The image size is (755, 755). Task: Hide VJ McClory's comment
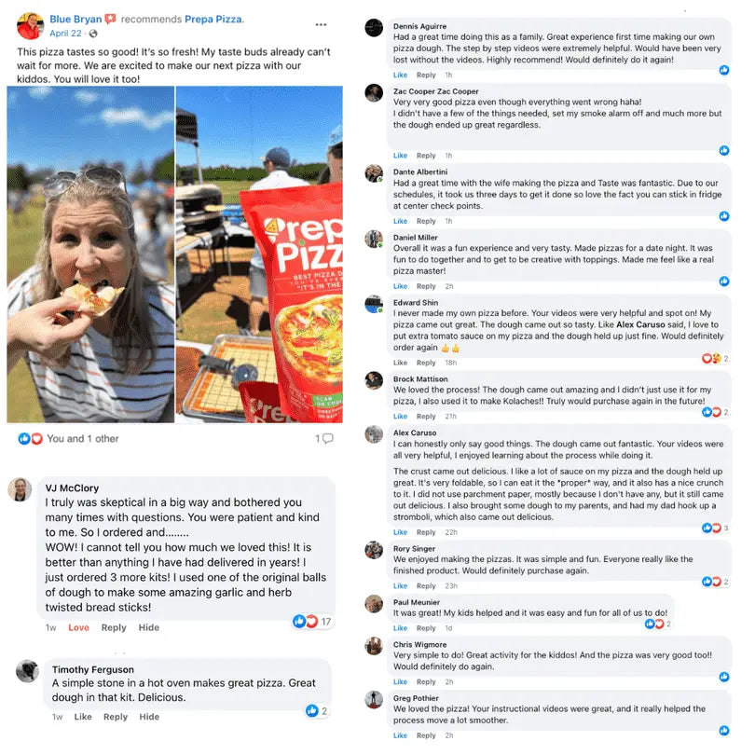[149, 627]
